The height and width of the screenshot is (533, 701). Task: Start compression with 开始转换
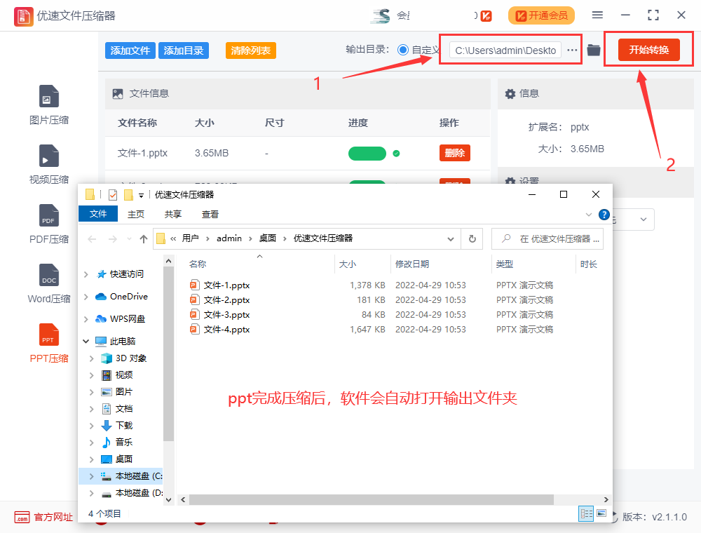tap(648, 50)
